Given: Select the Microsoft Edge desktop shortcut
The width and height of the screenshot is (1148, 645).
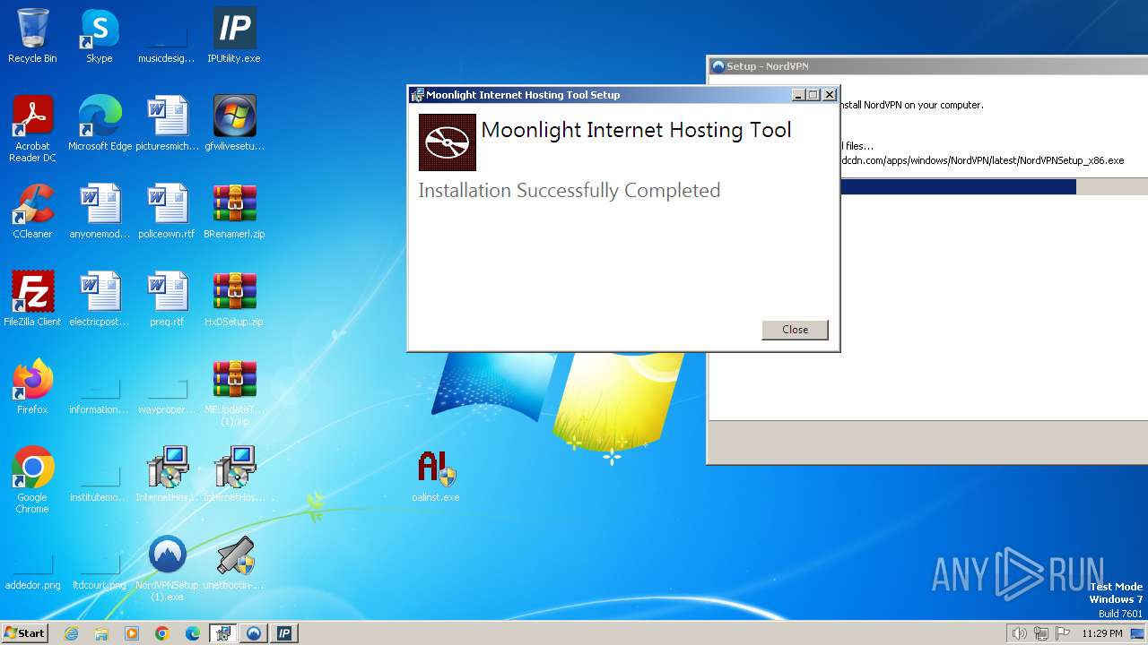Looking at the screenshot, I should (100, 124).
